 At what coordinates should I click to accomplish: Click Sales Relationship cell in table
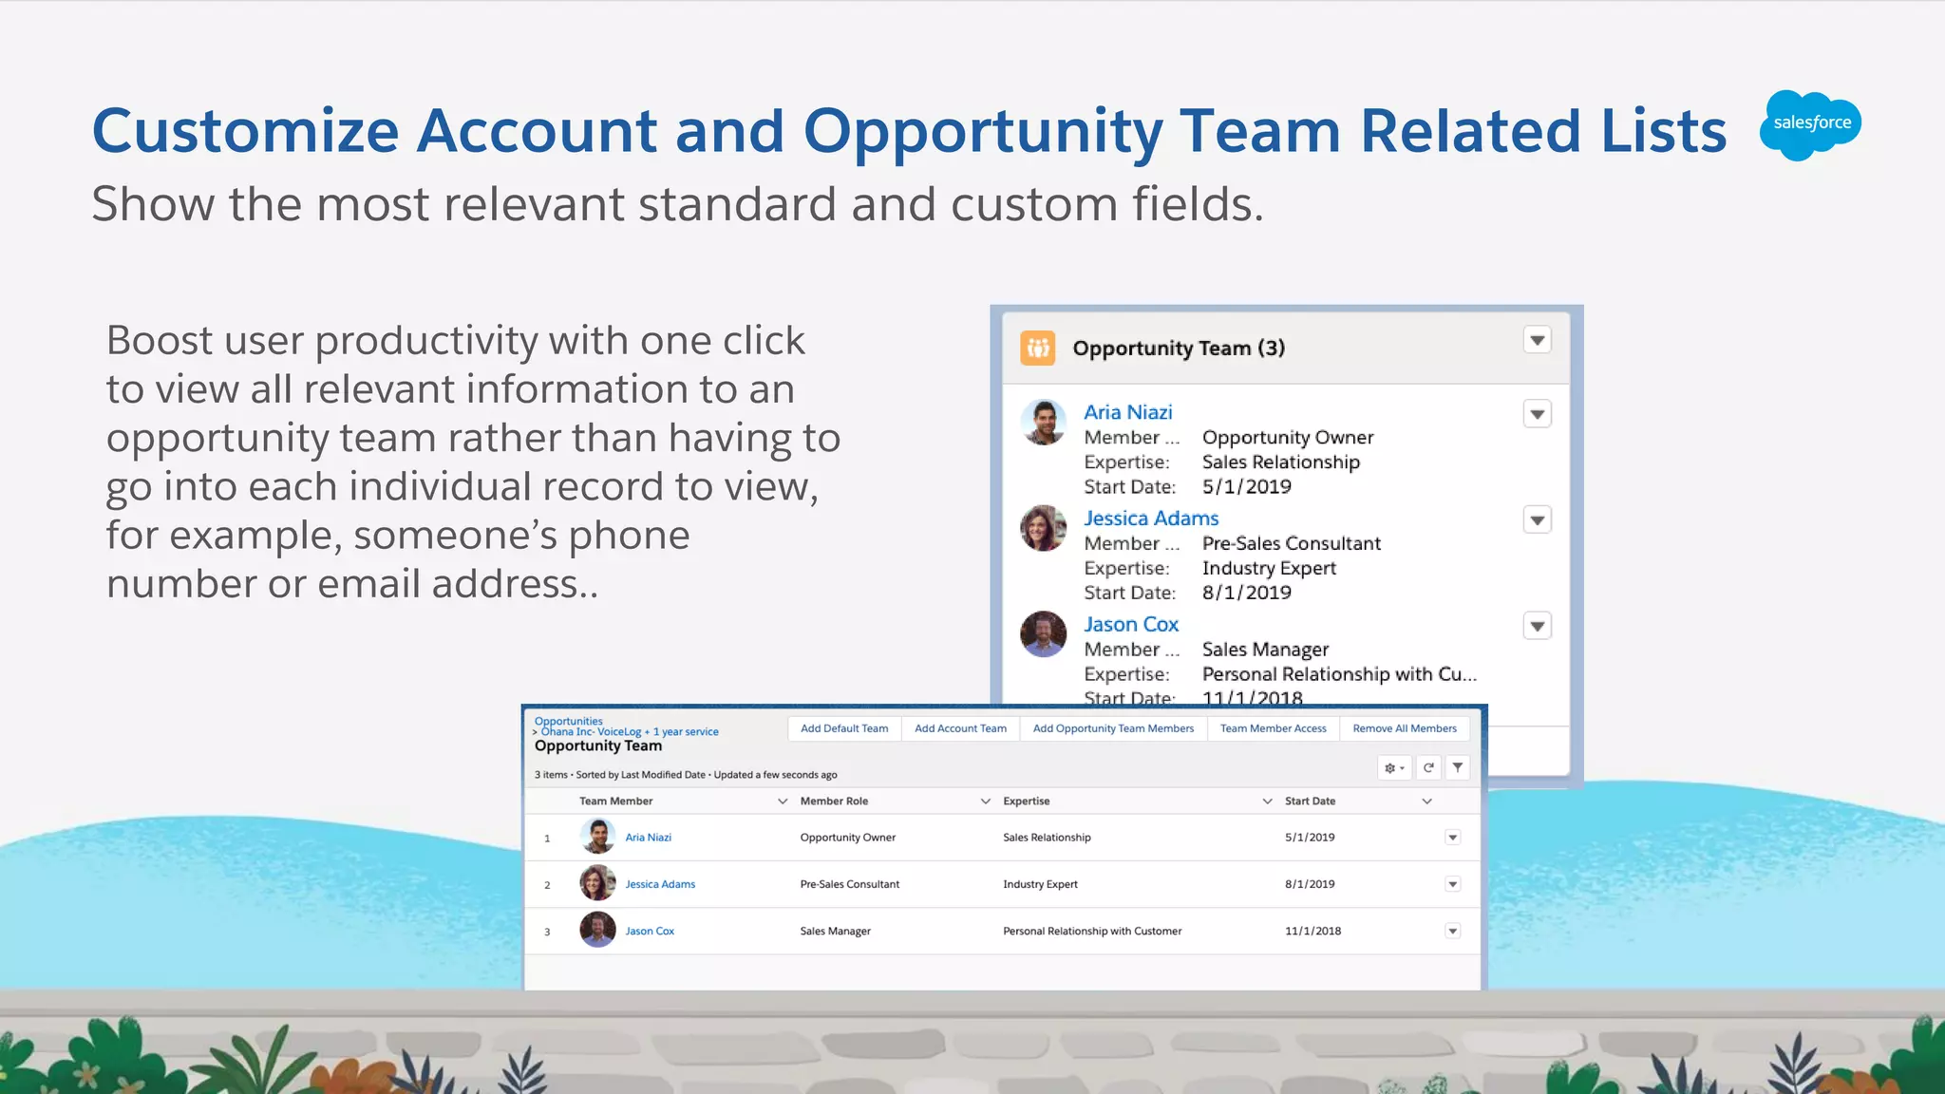(1047, 838)
